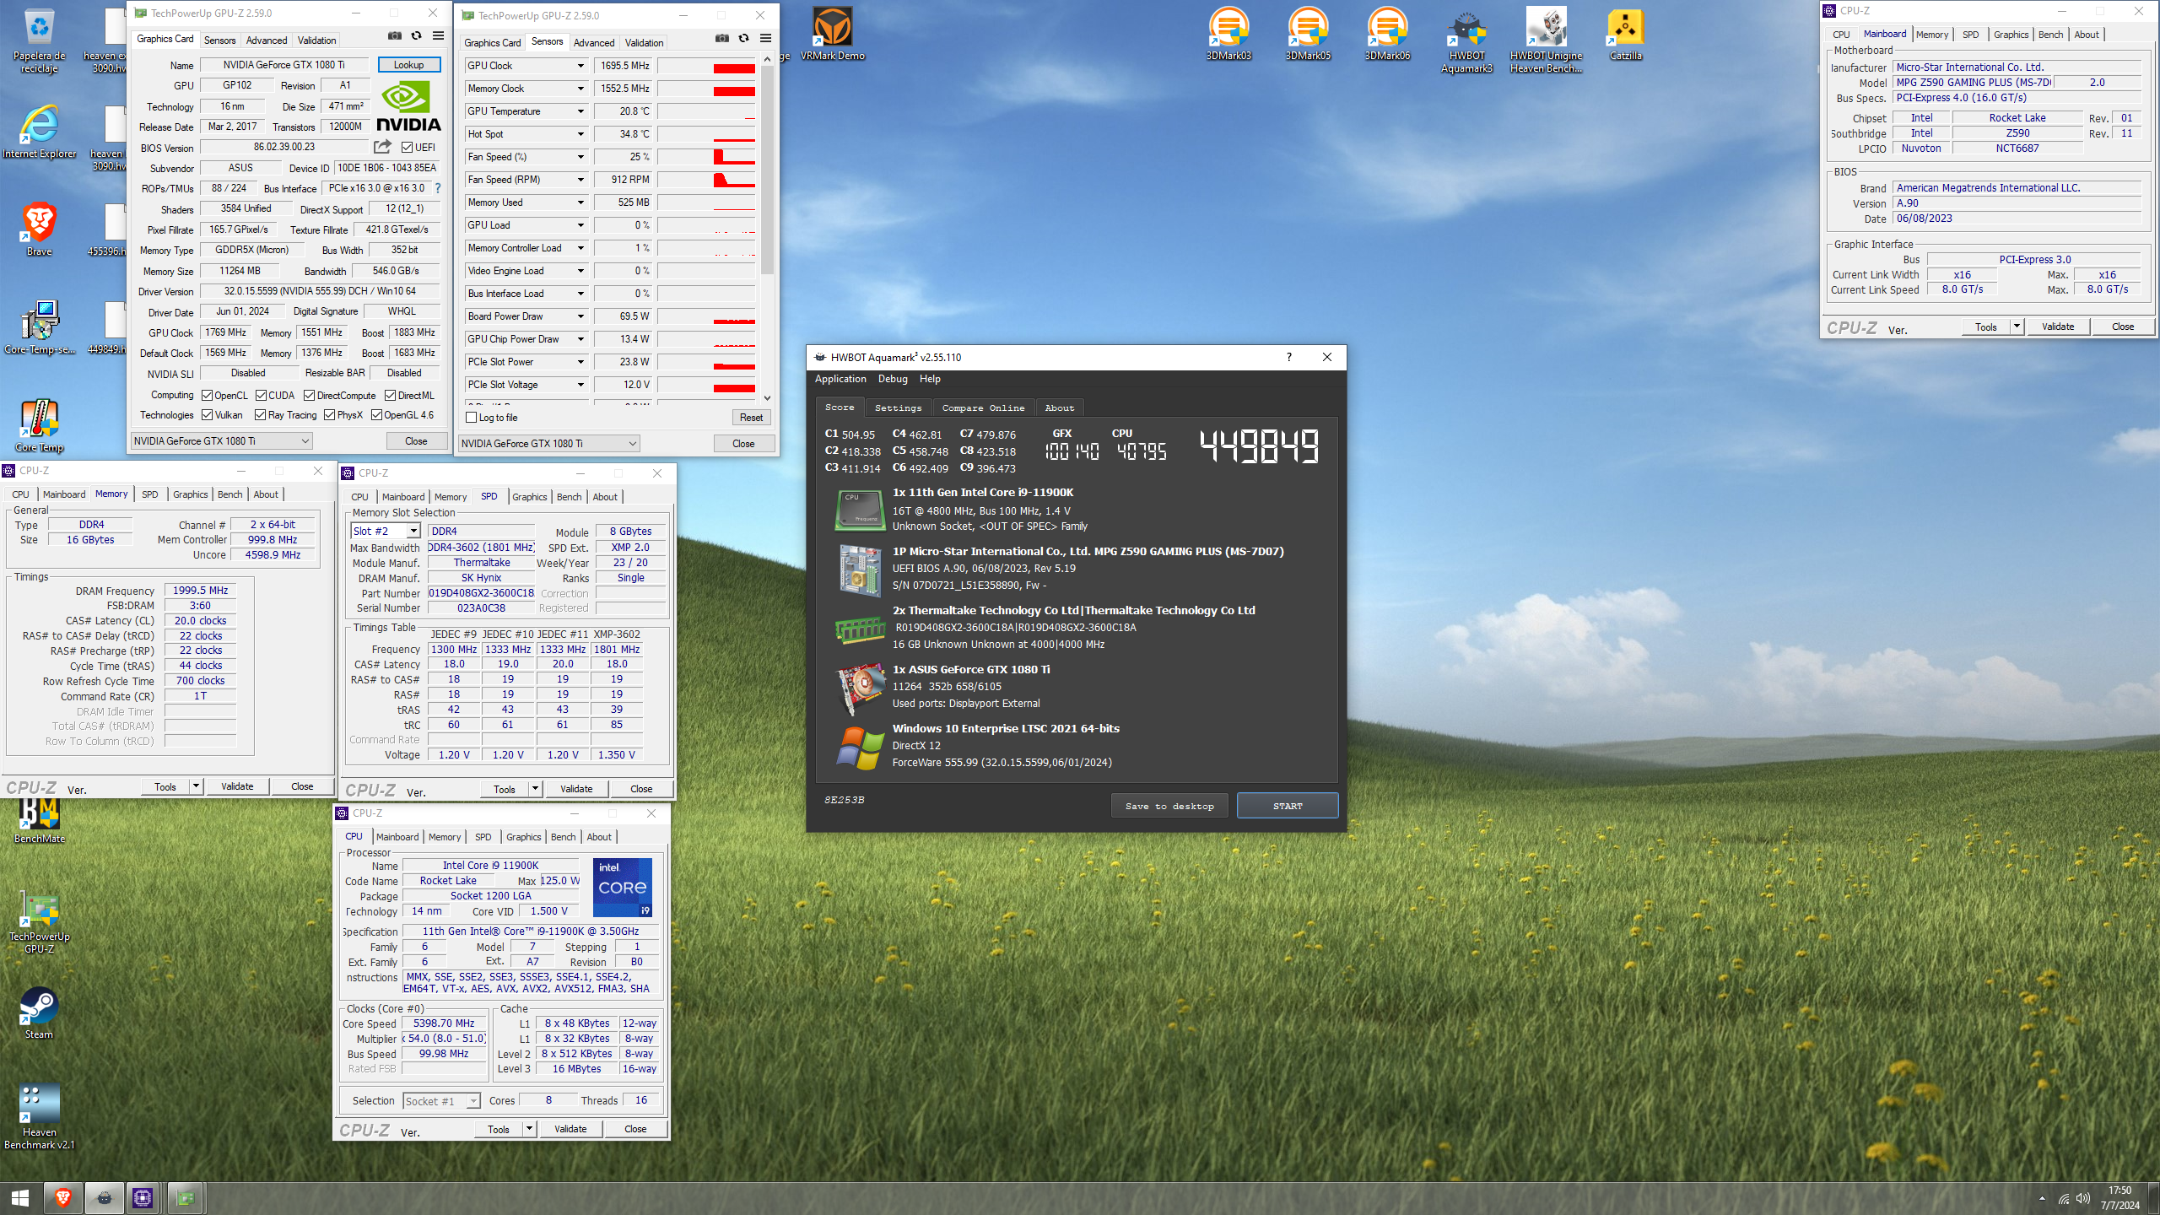Click CPU-Z icon in the taskbar
Screen dimensions: 2160x1215
click(x=143, y=1198)
